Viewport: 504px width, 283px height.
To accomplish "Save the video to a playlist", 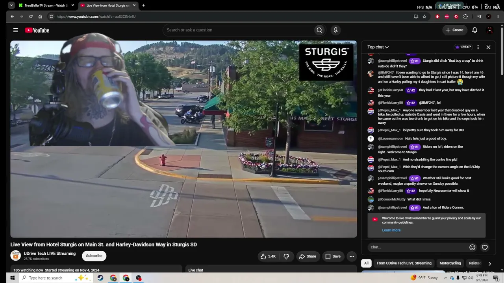I will coord(333,256).
